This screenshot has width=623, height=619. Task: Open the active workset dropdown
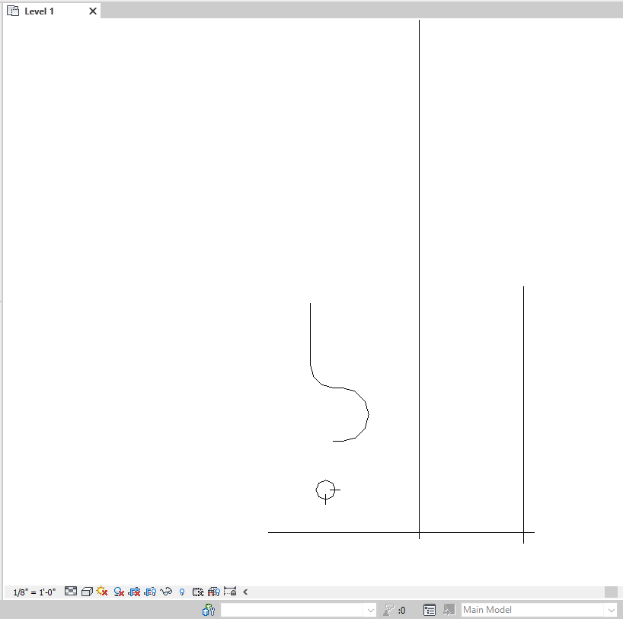[297, 610]
